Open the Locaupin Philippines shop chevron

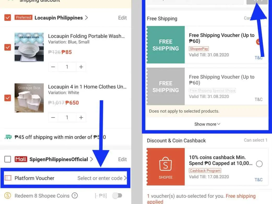pos(86,17)
